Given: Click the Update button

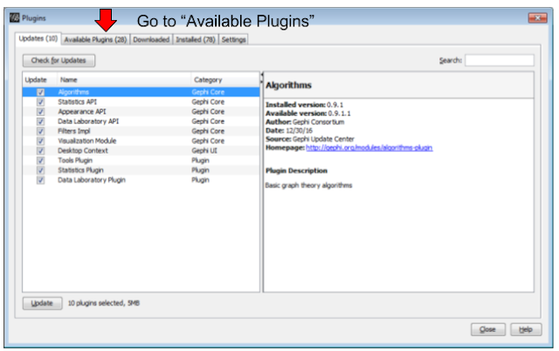Looking at the screenshot, I should click(x=43, y=303).
